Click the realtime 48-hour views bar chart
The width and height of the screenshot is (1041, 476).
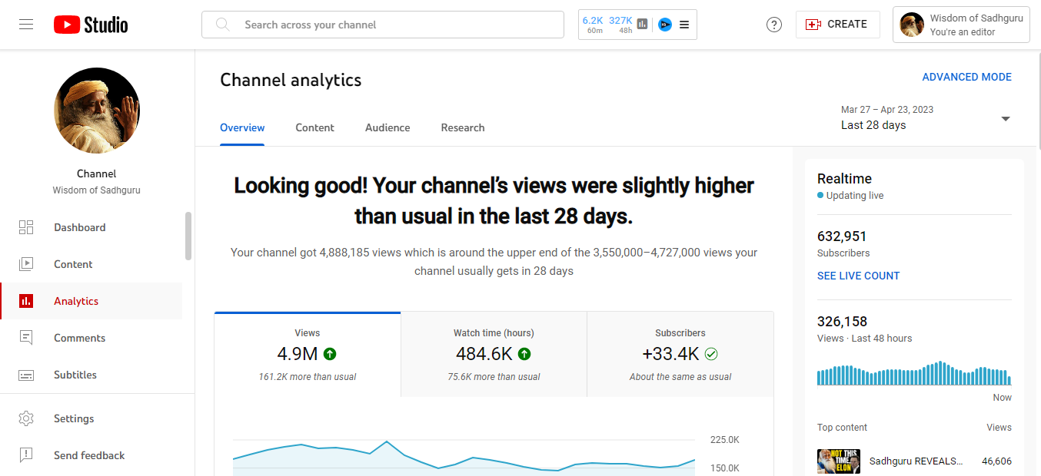tap(914, 373)
